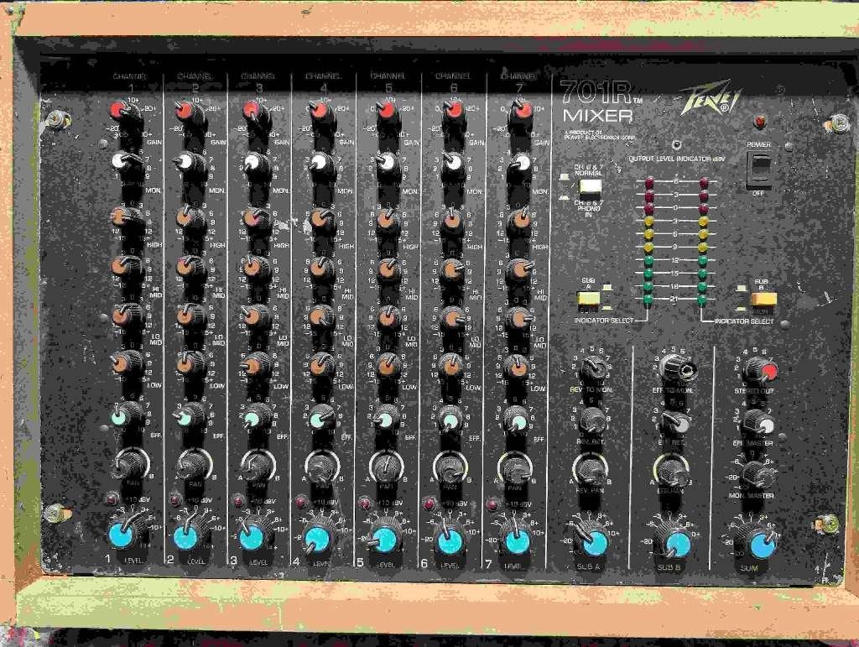Adjust the EFF RET knob
Screen dimensions: 859x647
674,422
